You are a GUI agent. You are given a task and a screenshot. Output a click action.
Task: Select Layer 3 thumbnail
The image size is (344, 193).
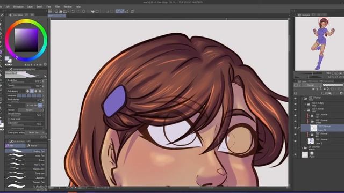(311, 141)
